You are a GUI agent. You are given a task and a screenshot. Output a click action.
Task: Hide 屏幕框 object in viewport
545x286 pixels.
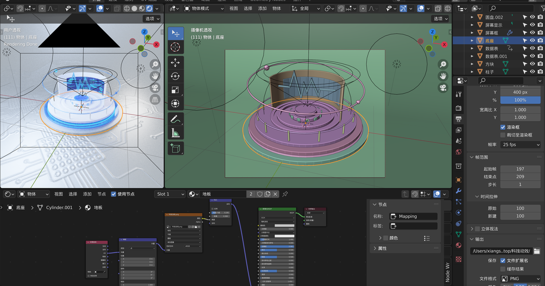[x=532, y=32]
